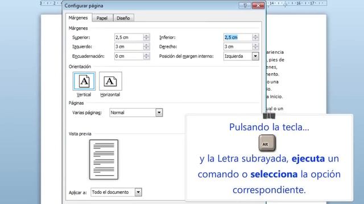The height and width of the screenshot is (204, 364).
Task: Increase the Derecho margin with up arrow
Action: tap(255, 45)
